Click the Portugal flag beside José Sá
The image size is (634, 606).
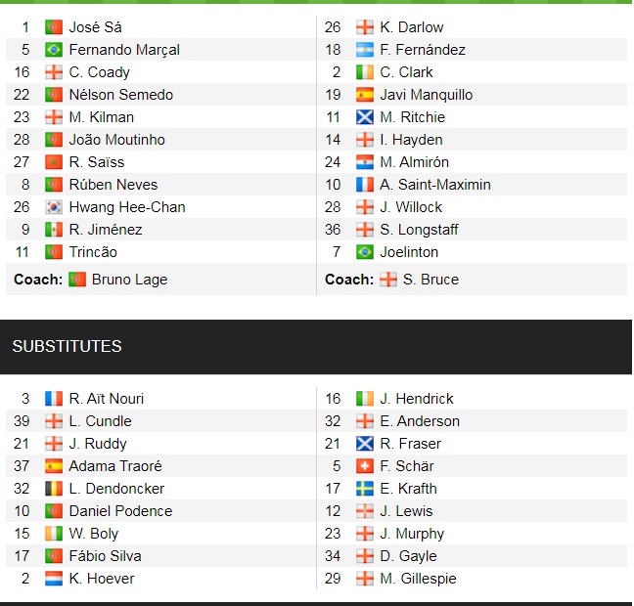53,27
